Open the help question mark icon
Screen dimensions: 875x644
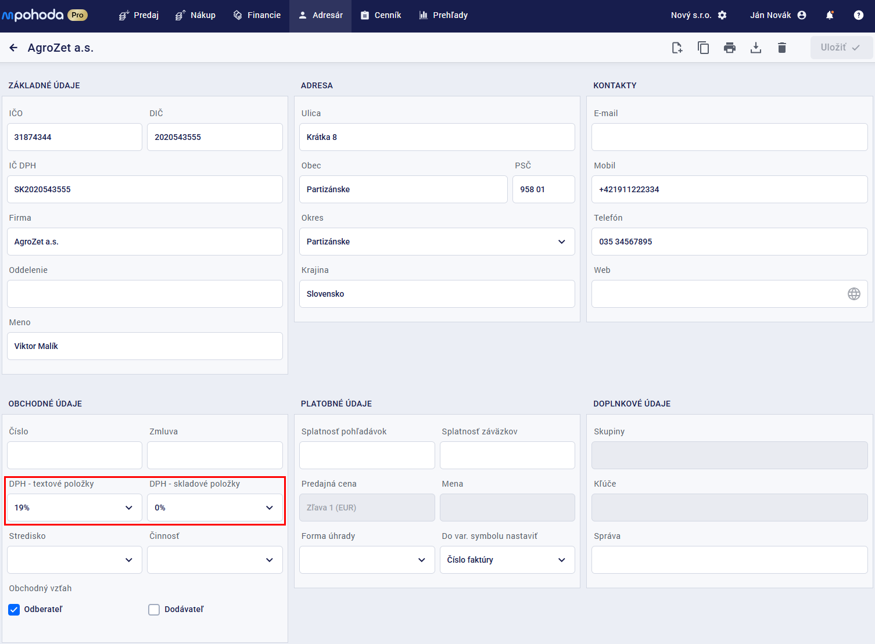pos(858,15)
